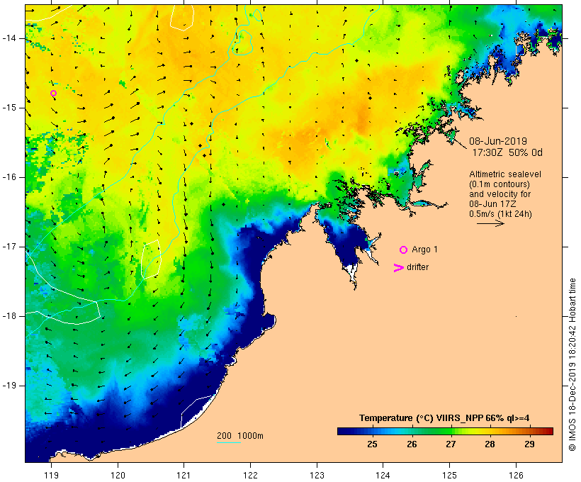
Task: Click the longitude axis label 120
Action: pyautogui.click(x=118, y=475)
